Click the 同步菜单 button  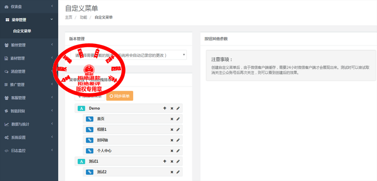coord(119,96)
